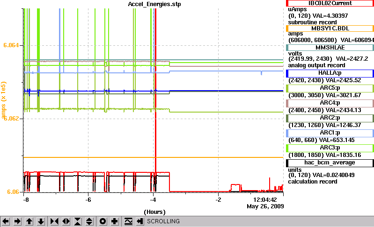Viewport: 374px width, 227px height.
Task: Select the MBSY1C.BDL legend entry
Action: (x=330, y=28)
